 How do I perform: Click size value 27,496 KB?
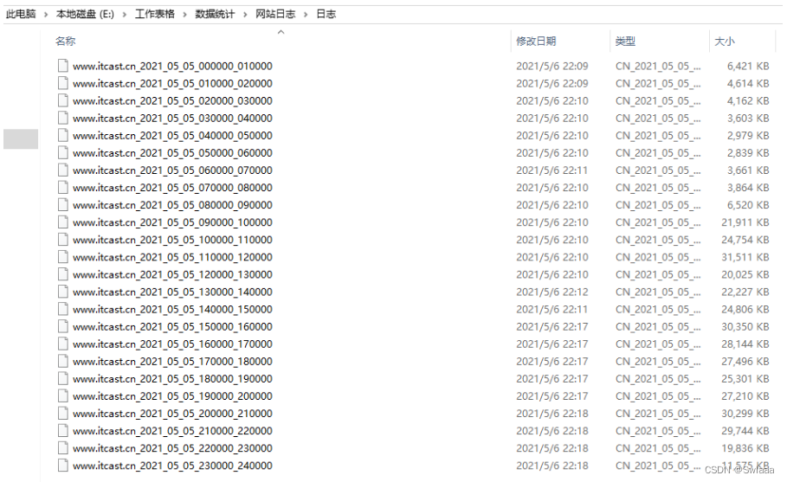click(745, 361)
